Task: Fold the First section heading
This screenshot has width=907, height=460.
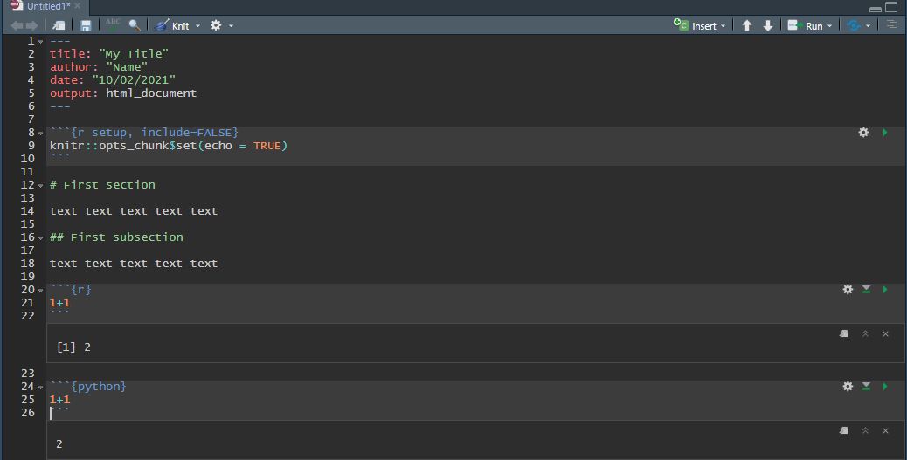Action: click(41, 185)
